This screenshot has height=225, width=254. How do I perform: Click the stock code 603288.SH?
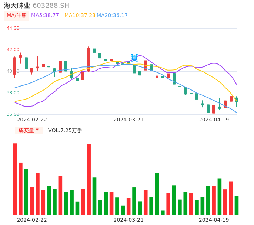point(51,6)
